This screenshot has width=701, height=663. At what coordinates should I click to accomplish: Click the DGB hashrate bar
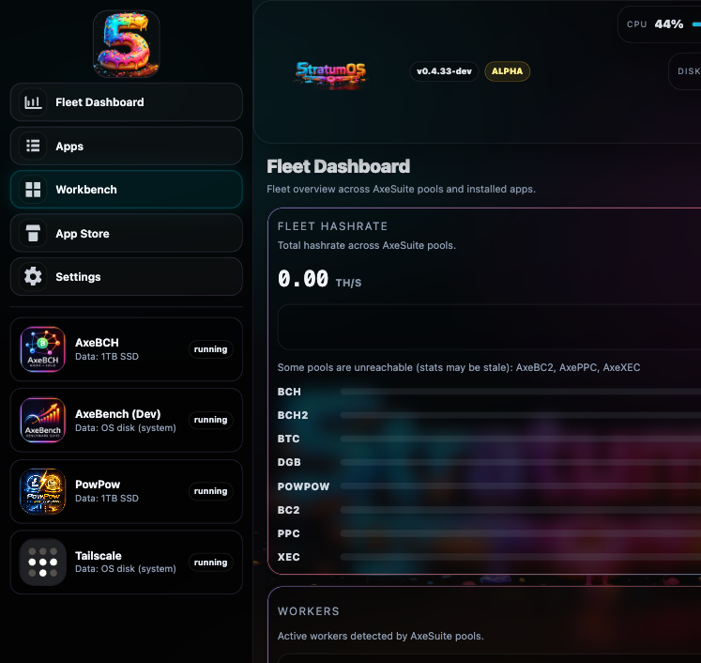521,463
